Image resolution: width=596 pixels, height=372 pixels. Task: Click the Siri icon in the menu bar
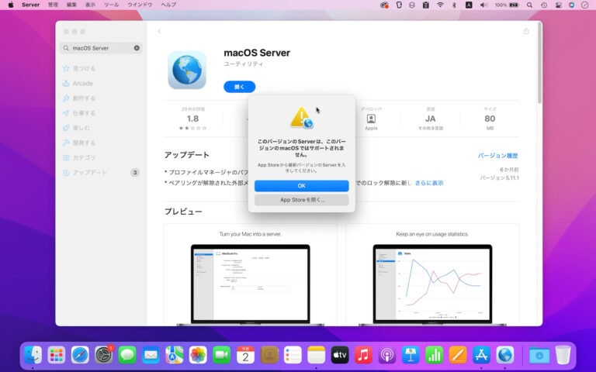click(x=571, y=5)
